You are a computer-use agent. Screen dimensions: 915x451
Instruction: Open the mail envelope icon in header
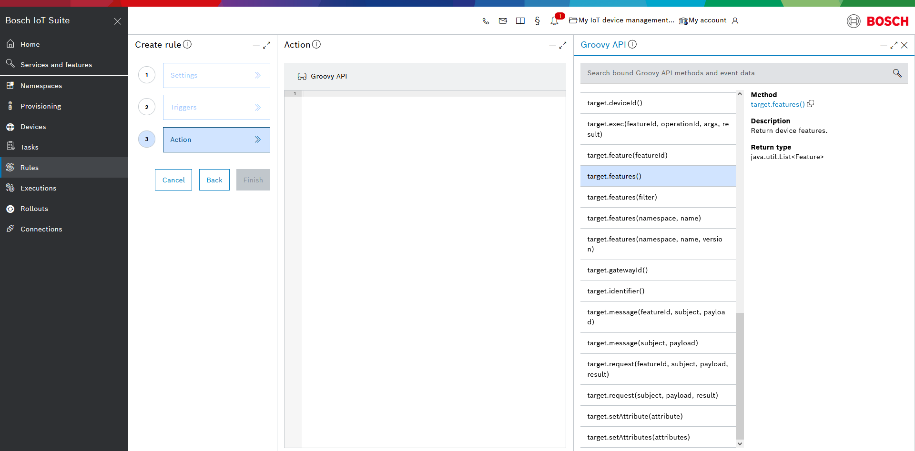coord(503,21)
